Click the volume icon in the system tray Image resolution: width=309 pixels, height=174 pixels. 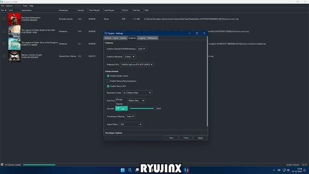coord(288,170)
